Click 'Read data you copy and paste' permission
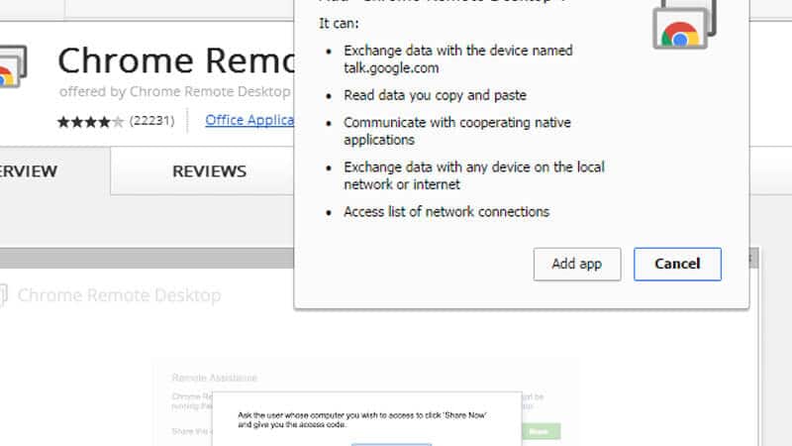Viewport: 792px width, 446px height. 435,95
